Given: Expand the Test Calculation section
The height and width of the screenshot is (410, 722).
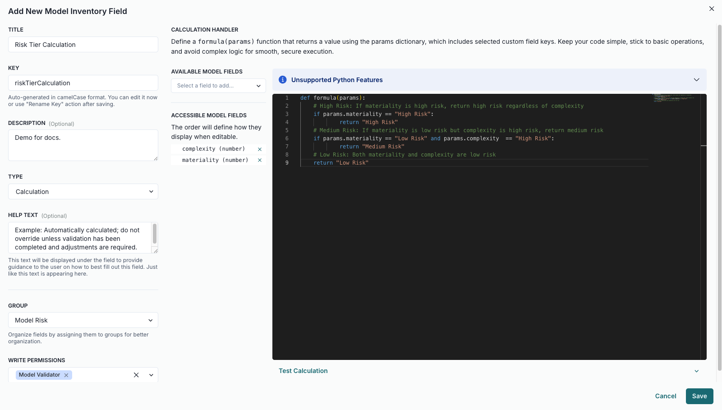Looking at the screenshot, I should pyautogui.click(x=696, y=371).
